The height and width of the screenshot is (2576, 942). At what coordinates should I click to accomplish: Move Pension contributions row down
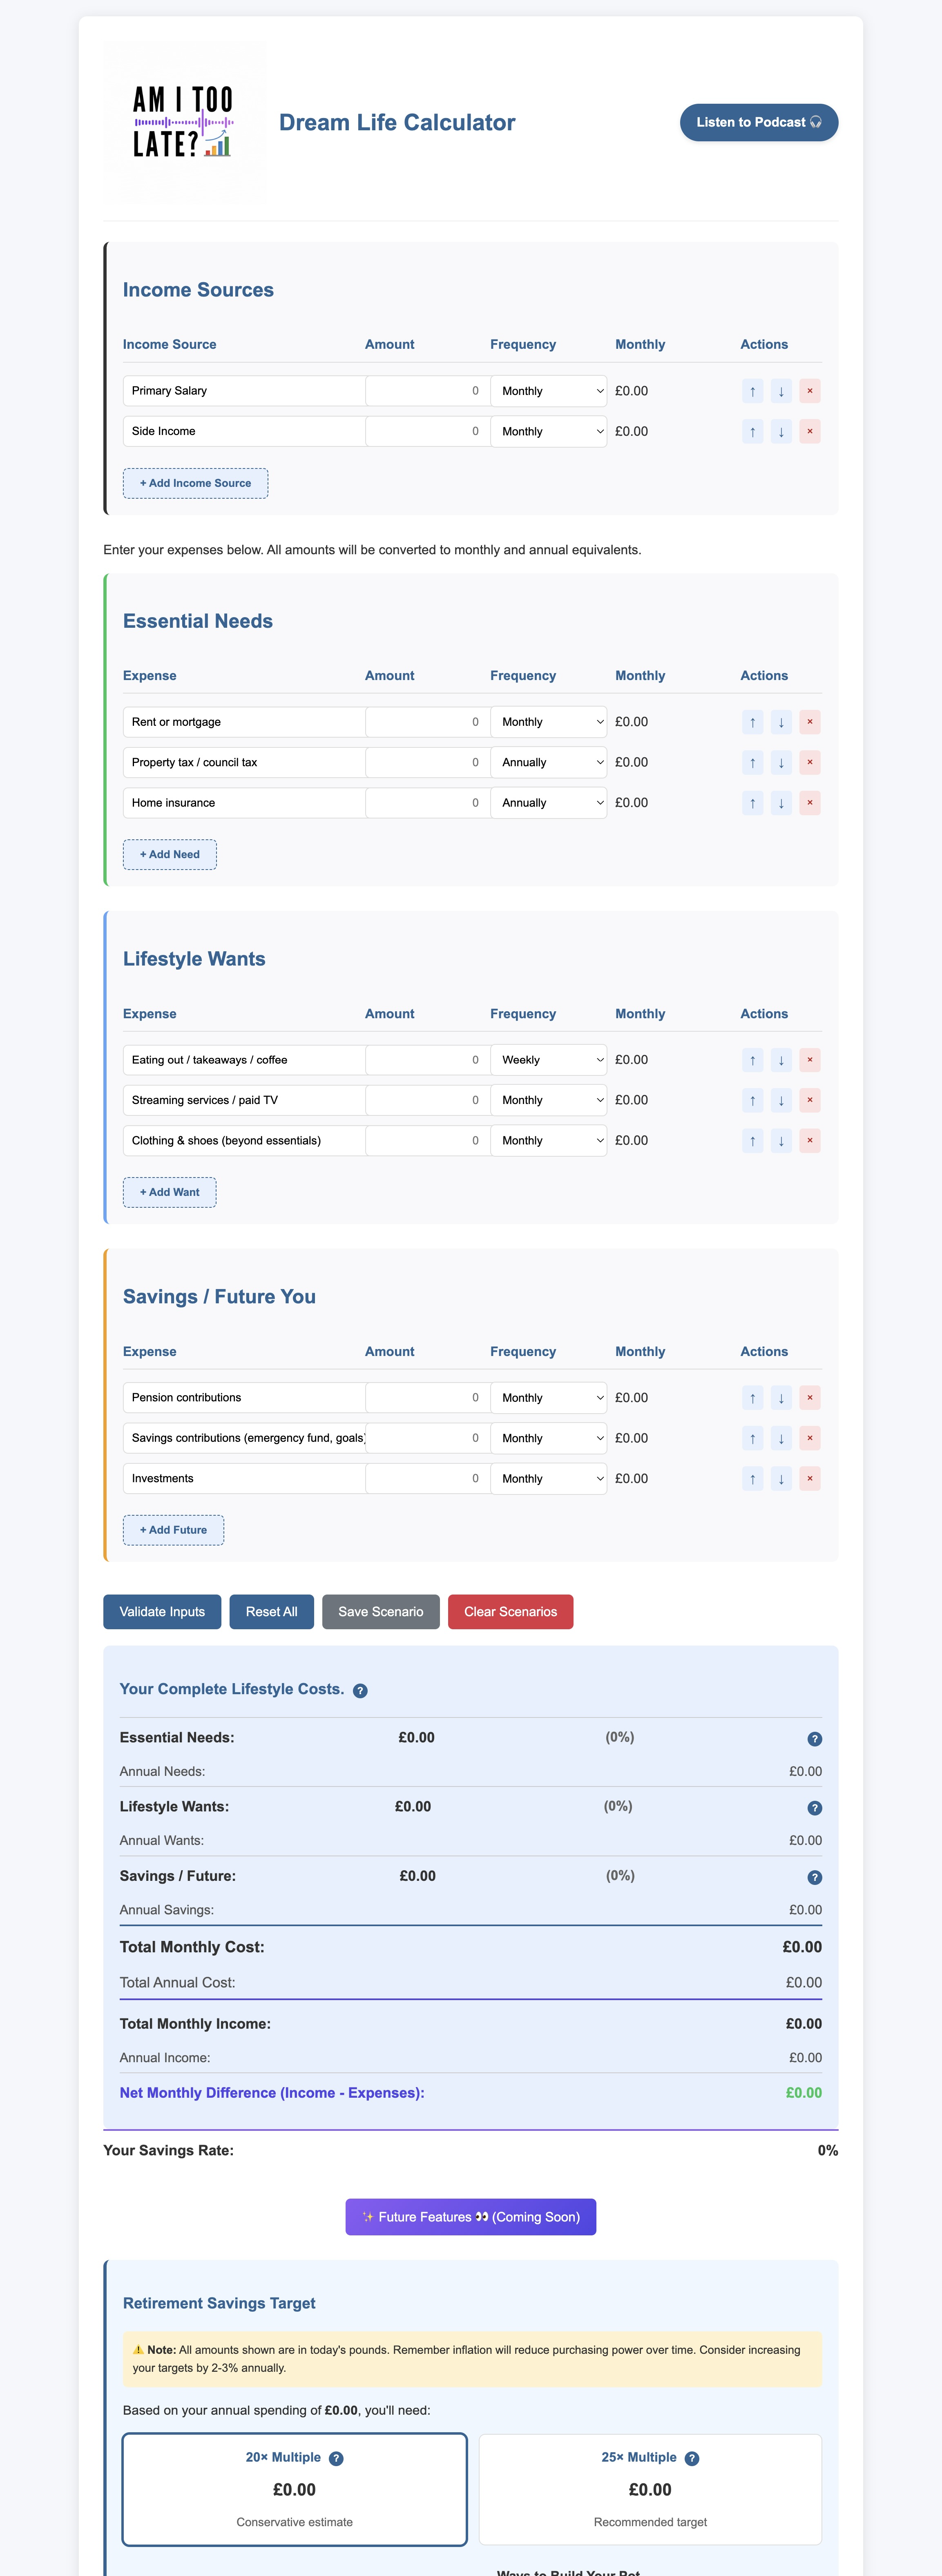pos(781,1398)
